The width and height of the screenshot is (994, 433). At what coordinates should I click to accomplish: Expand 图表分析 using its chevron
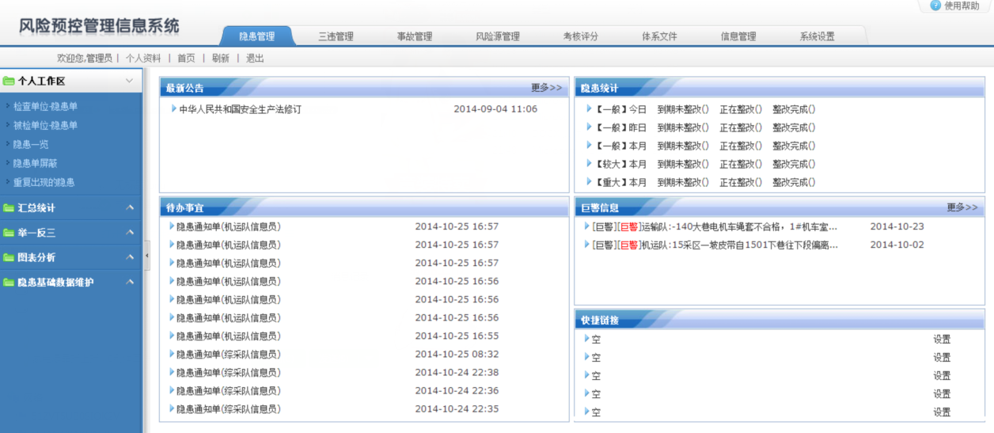129,258
